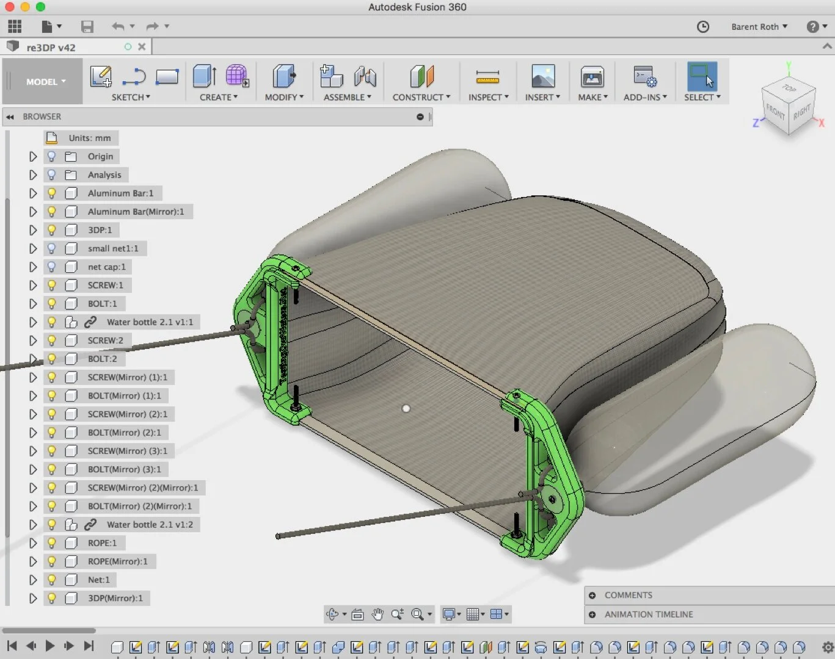Expand the COMMENTS panel
This screenshot has height=659, width=835.
[592, 596]
